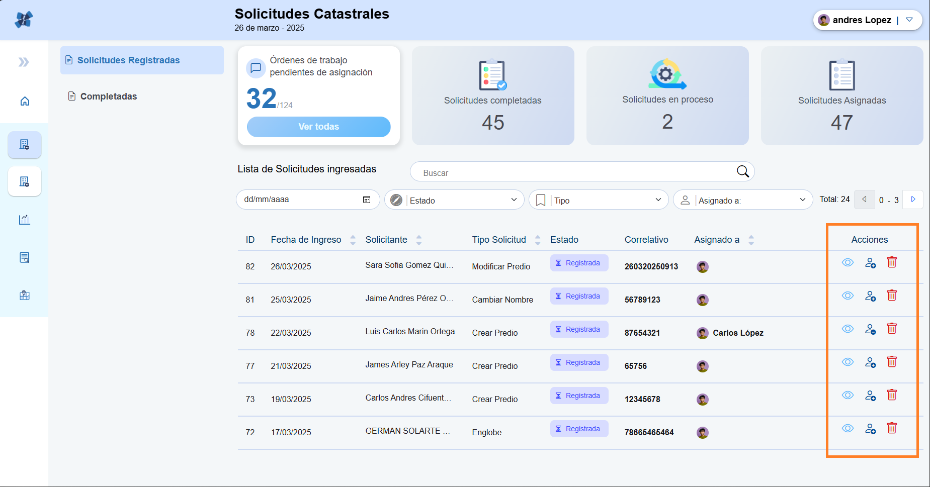Go to next page of results

pos(913,200)
